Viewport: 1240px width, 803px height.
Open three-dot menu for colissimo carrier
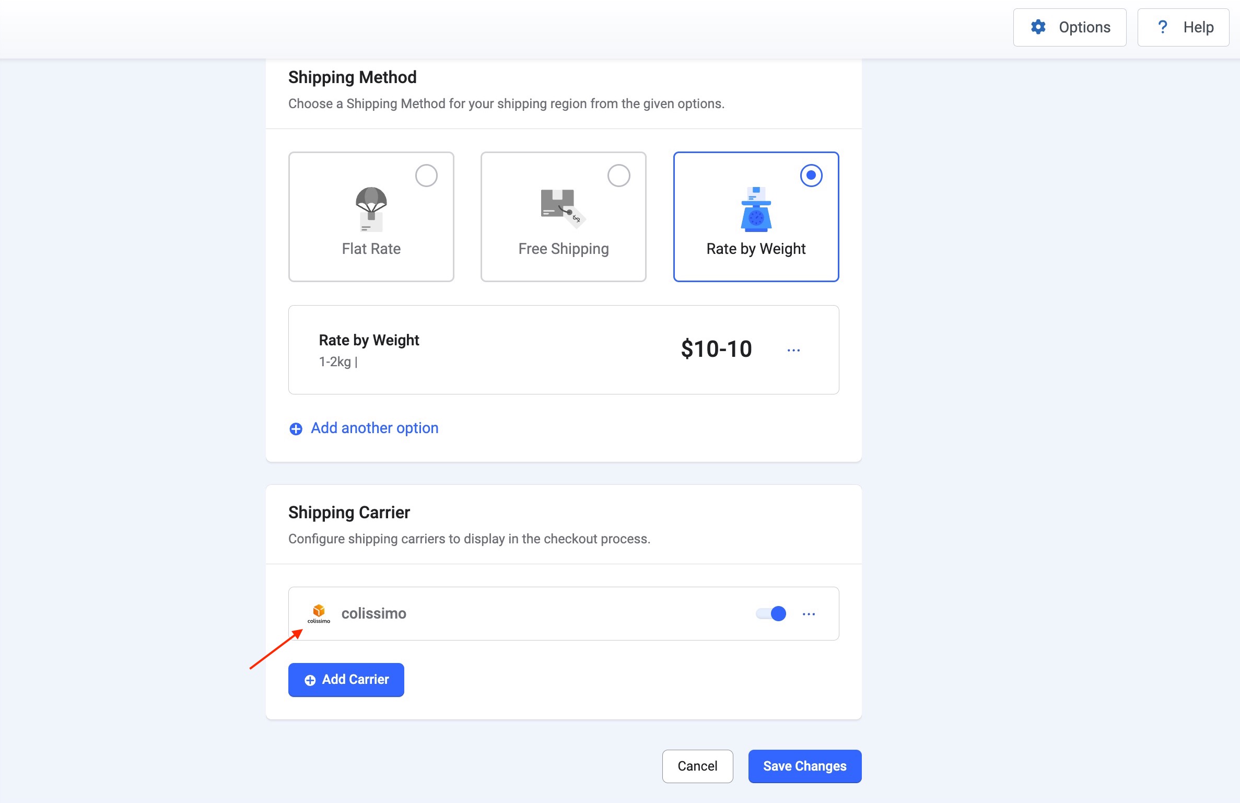(x=808, y=614)
